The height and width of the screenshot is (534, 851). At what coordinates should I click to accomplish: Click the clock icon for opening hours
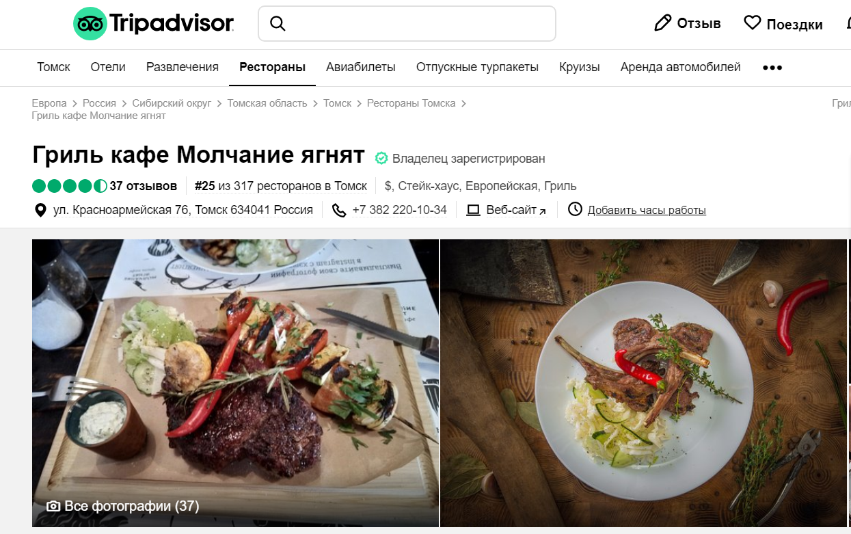[x=575, y=209]
